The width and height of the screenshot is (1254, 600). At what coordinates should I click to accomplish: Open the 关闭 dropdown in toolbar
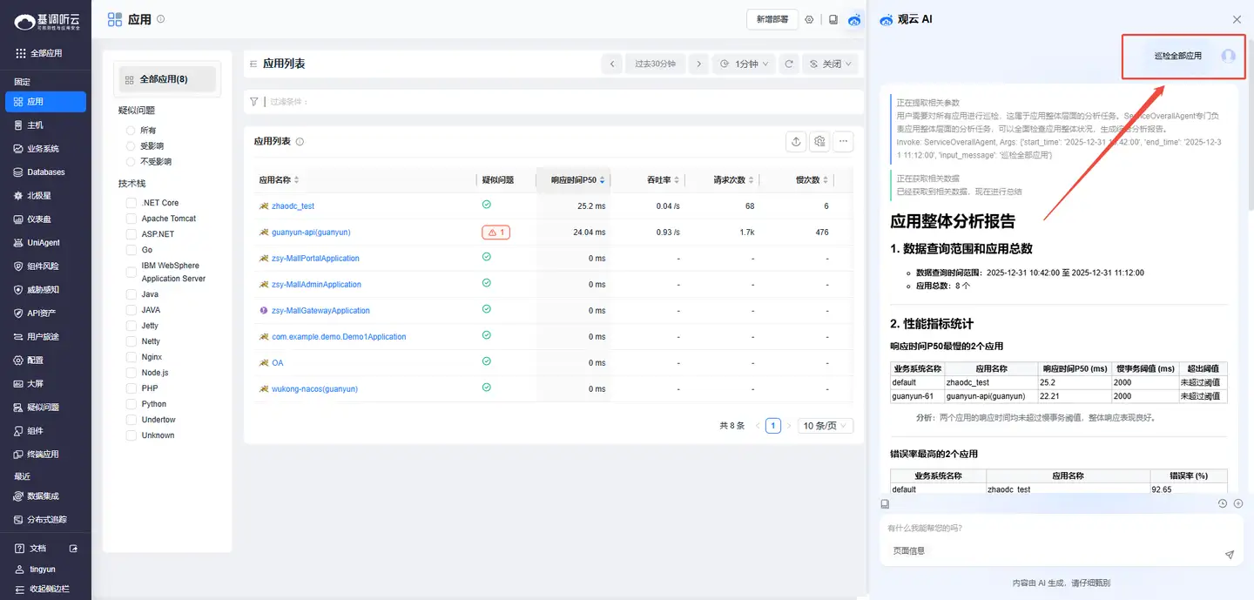(x=830, y=64)
